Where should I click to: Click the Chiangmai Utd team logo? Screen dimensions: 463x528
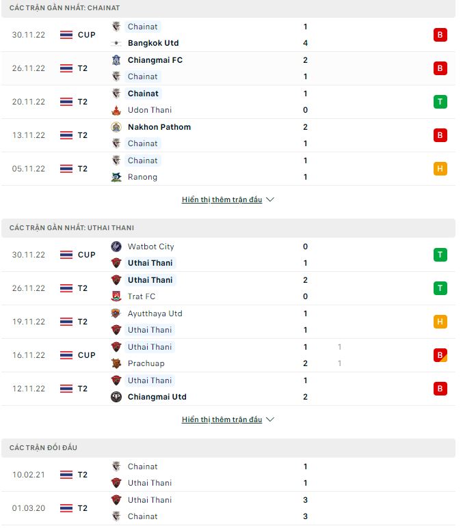tap(116, 397)
